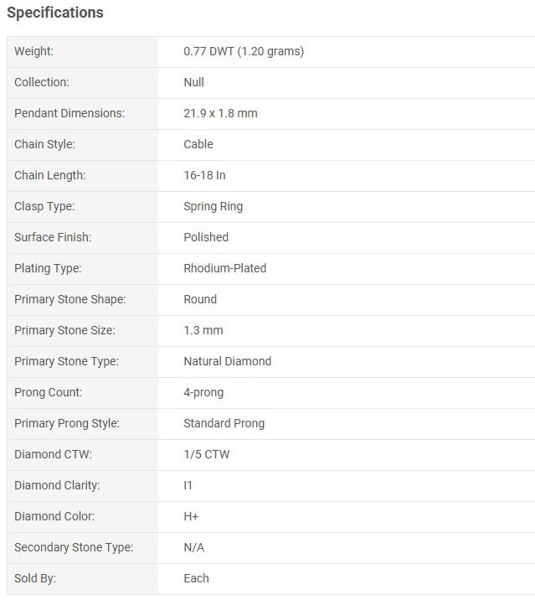Click the Rhodium-Plated value

[x=225, y=268]
